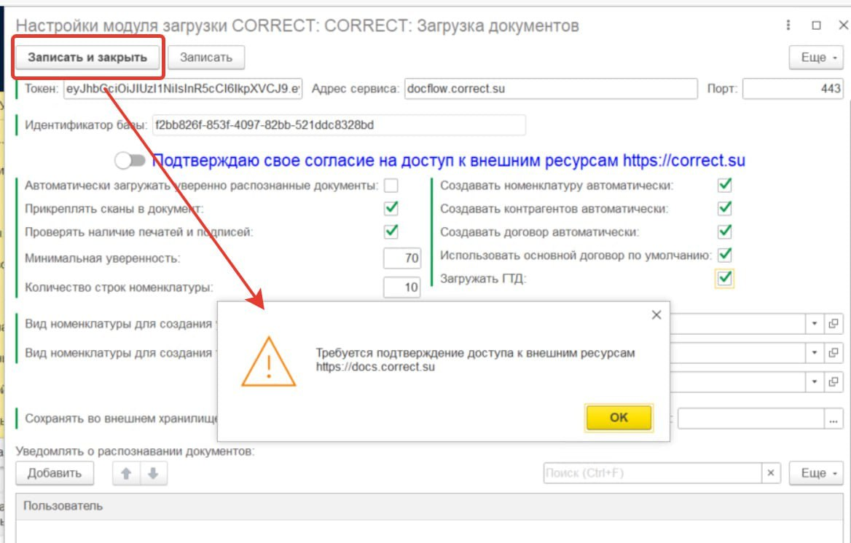Uncheck 'Создавать договор автоматически'

point(724,231)
